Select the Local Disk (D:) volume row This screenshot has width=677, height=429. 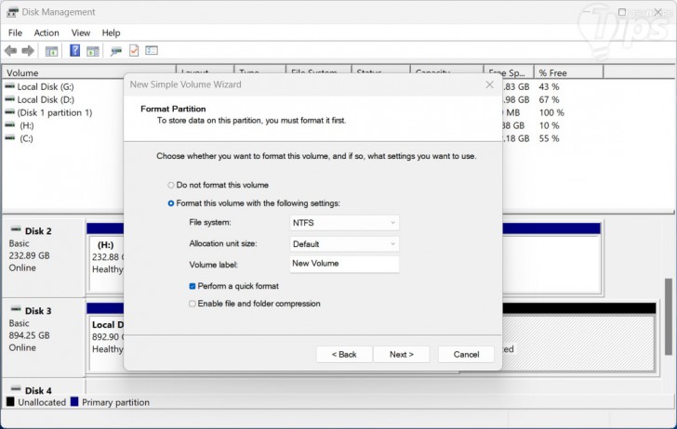[46, 99]
